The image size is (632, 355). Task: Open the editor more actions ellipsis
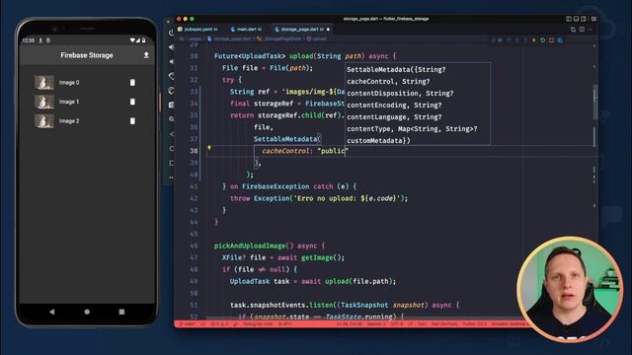tap(591, 30)
